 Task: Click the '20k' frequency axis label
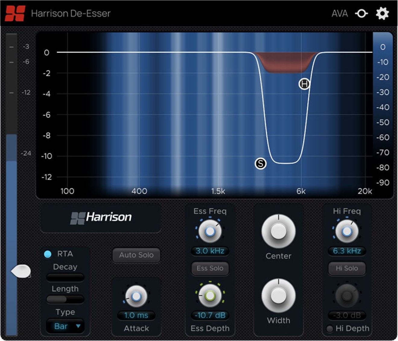point(365,191)
